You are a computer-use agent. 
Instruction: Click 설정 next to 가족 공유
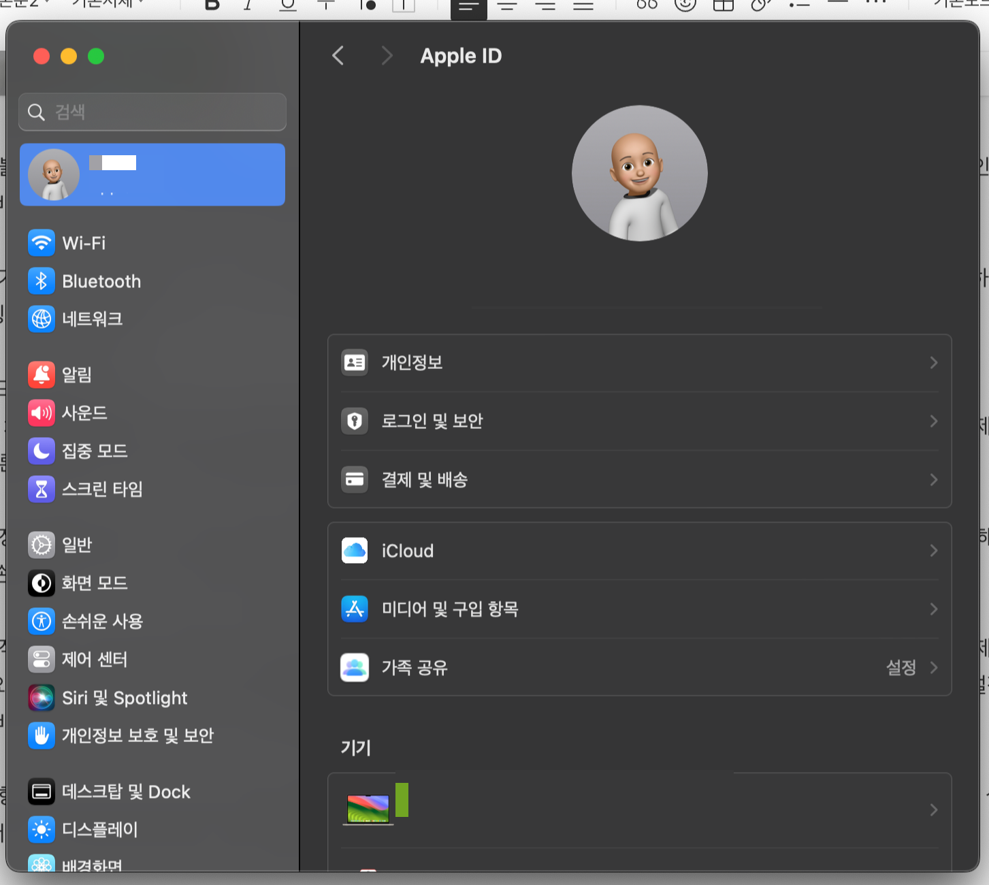pyautogui.click(x=901, y=668)
